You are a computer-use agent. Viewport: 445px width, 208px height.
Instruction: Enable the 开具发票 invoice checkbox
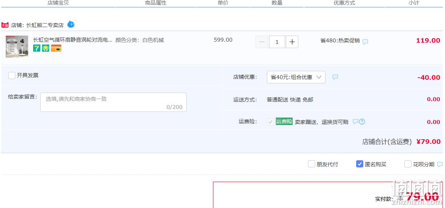[12, 76]
